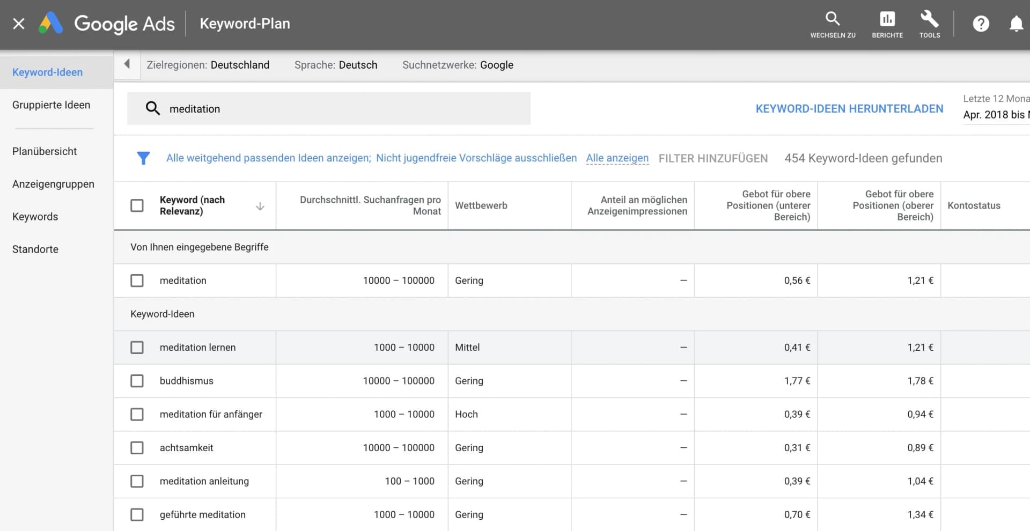
Task: Open Planübersicht from the sidebar
Action: point(45,151)
